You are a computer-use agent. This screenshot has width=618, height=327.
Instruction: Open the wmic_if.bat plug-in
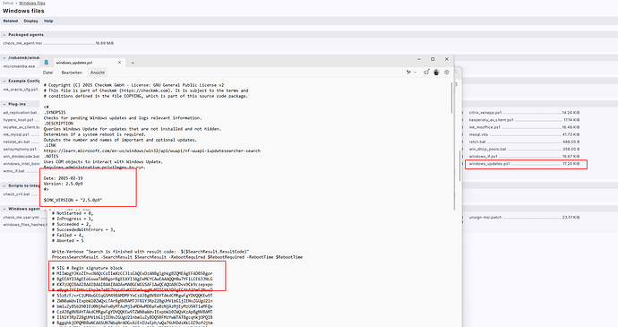tap(13, 171)
